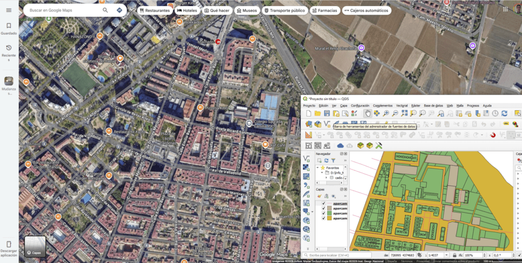The height and width of the screenshot is (263, 522).
Task: Click the Transporte público filter chip
Action: point(284,10)
